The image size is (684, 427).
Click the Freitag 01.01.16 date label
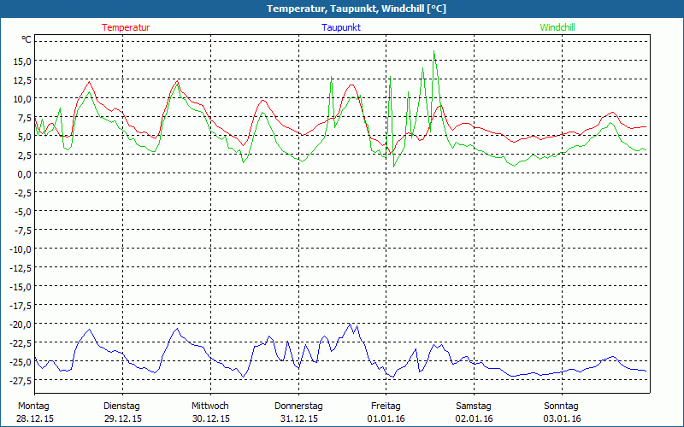pos(386,412)
